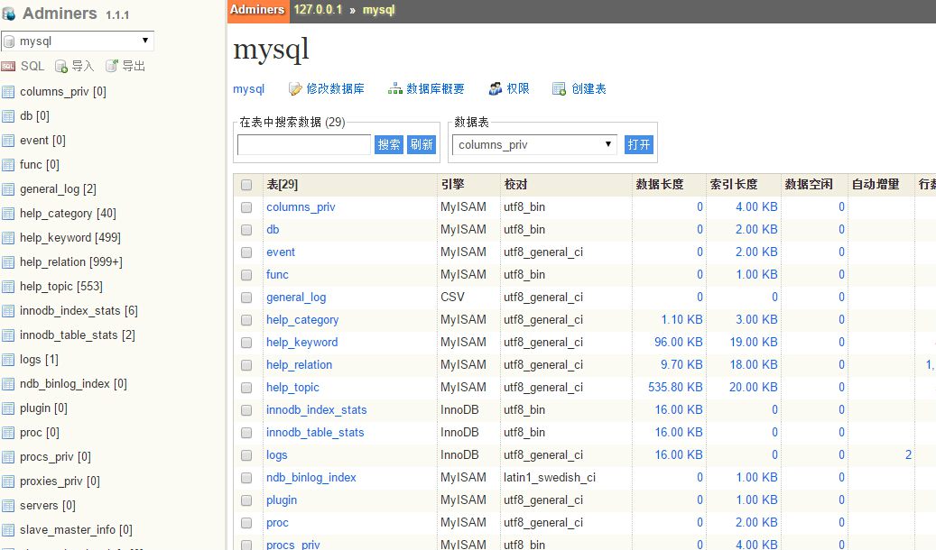Open the columns_priv table selector dropdown
Screen dimensions: 936x550
coord(534,145)
